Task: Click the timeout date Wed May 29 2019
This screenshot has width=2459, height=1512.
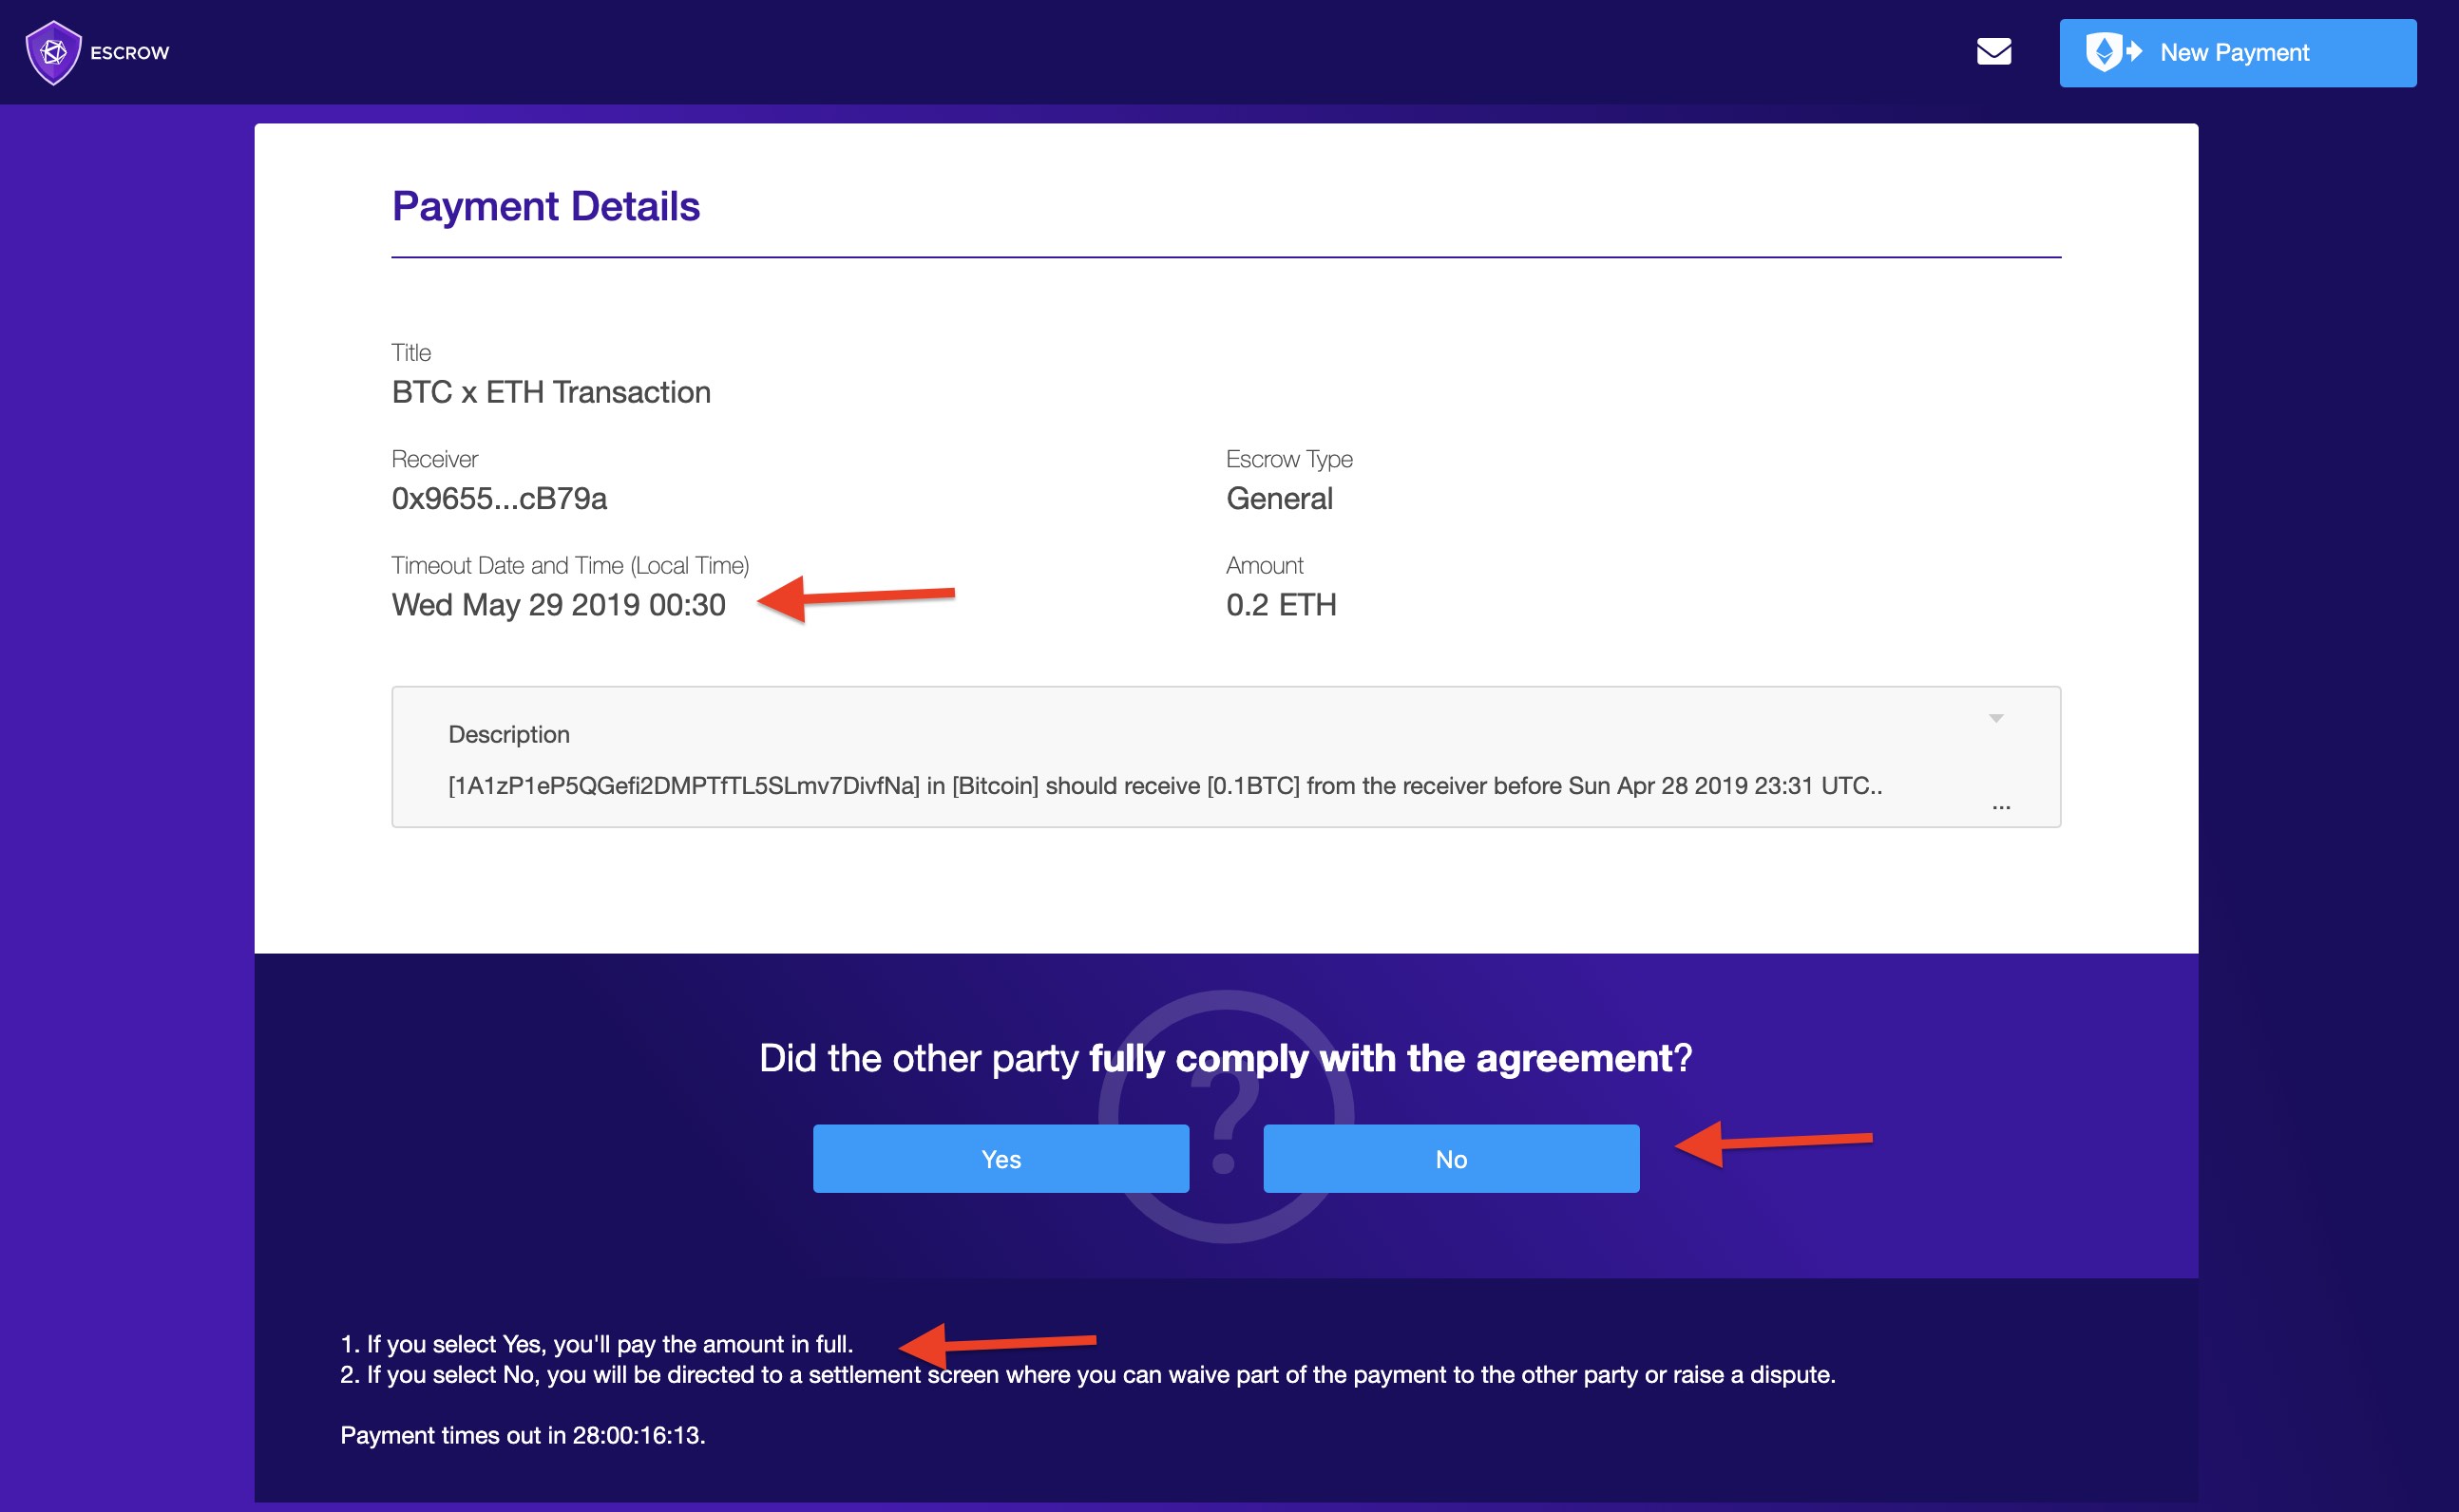Action: click(559, 605)
